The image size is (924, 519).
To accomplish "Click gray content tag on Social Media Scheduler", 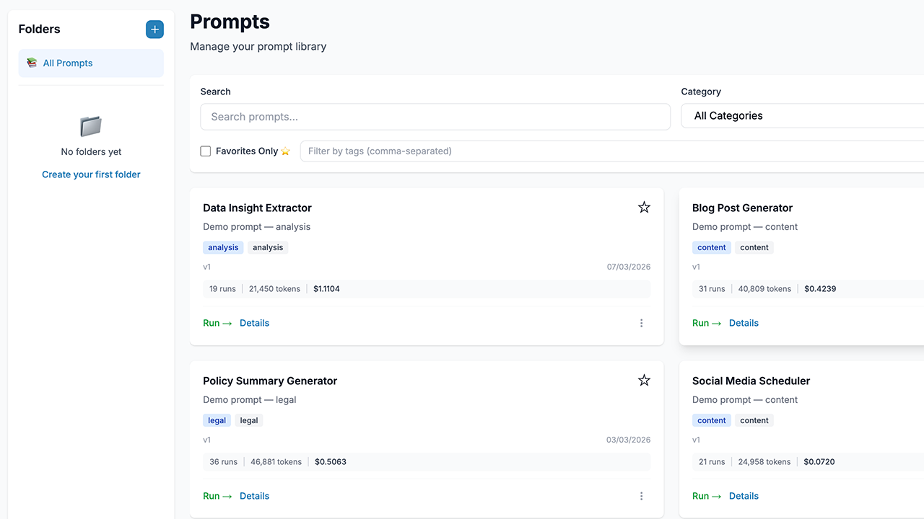I will tap(754, 420).
